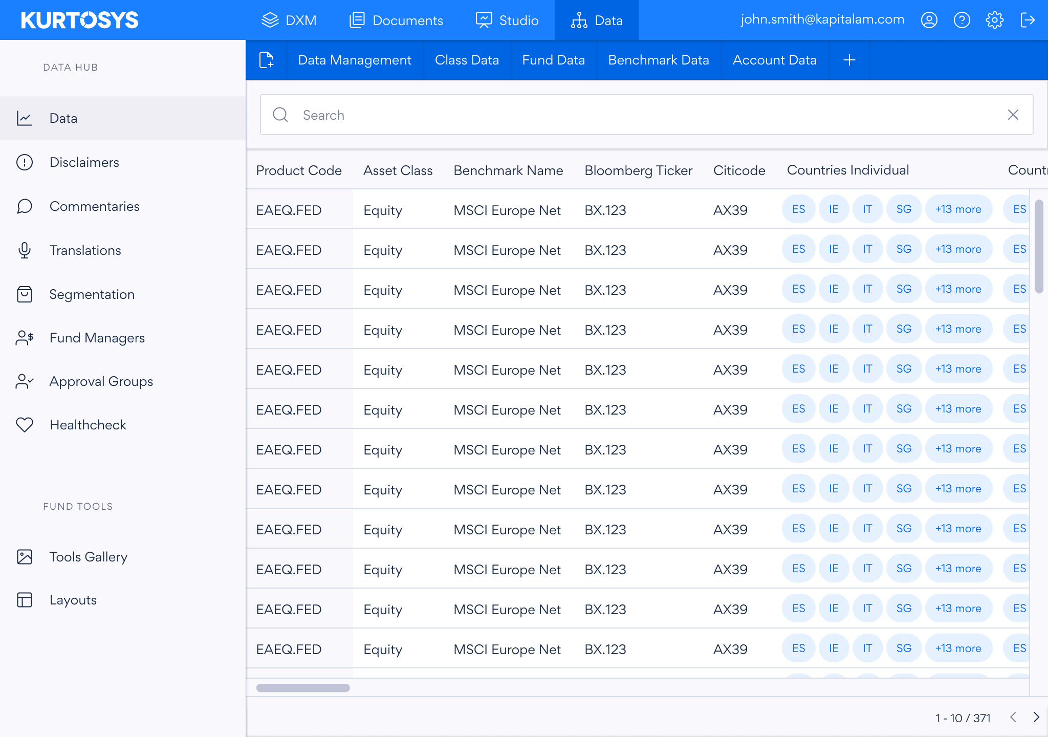Go to next page of results
The height and width of the screenshot is (737, 1048).
click(x=1036, y=717)
